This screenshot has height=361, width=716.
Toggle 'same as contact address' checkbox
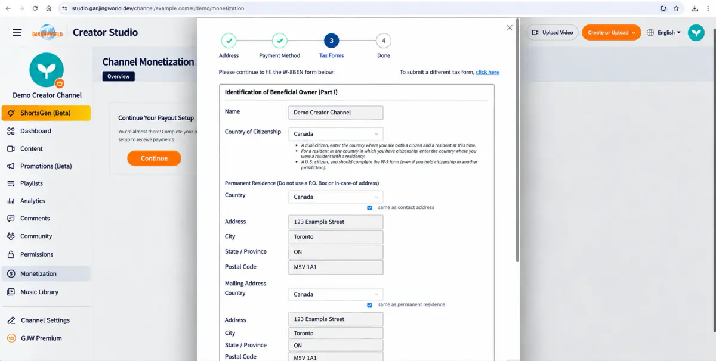pyautogui.click(x=369, y=208)
